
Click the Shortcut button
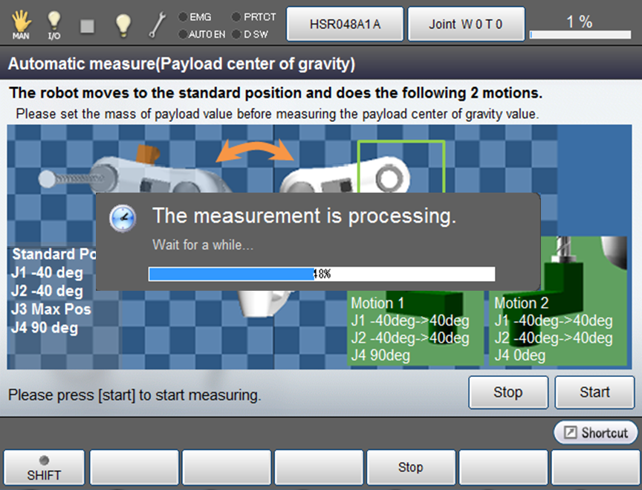click(x=596, y=433)
